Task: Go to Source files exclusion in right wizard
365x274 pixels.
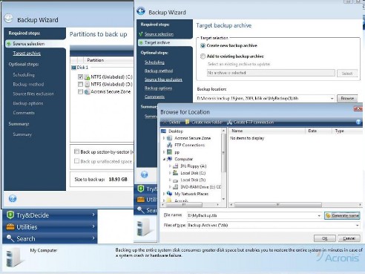Action: [x=163, y=79]
